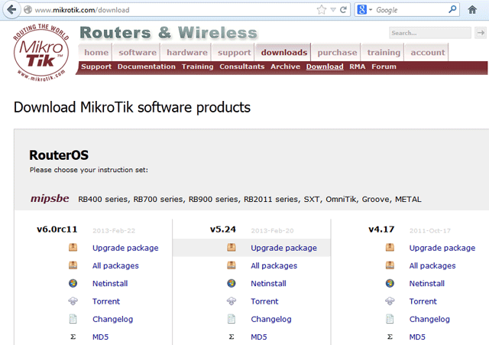Viewport: 489px width, 345px height.
Task: Open the account tab
Action: tap(428, 52)
